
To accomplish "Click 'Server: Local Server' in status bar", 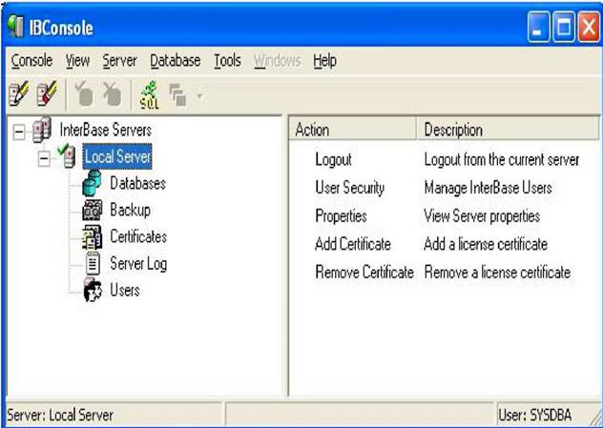I will click(60, 415).
